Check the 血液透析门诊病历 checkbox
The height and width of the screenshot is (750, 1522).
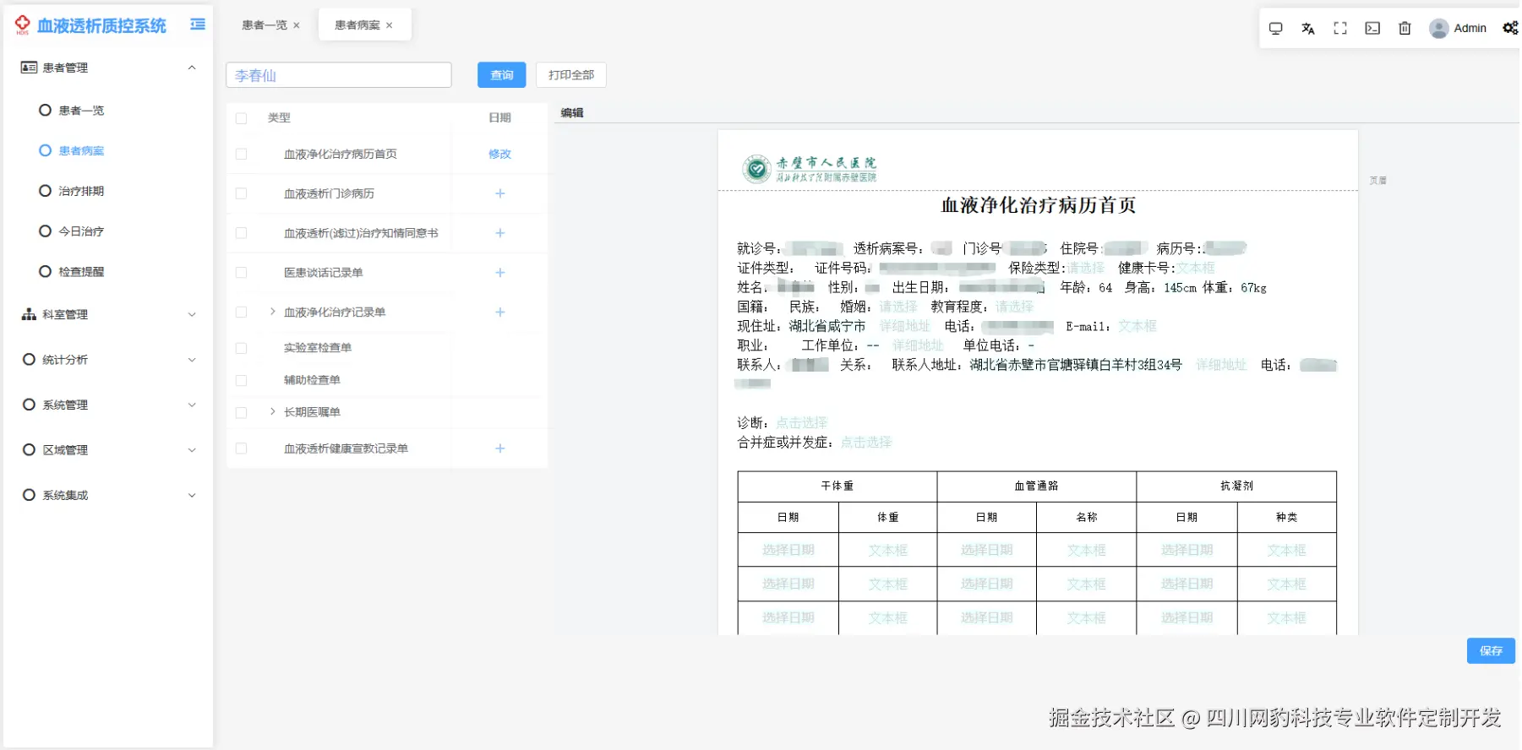[x=241, y=193]
